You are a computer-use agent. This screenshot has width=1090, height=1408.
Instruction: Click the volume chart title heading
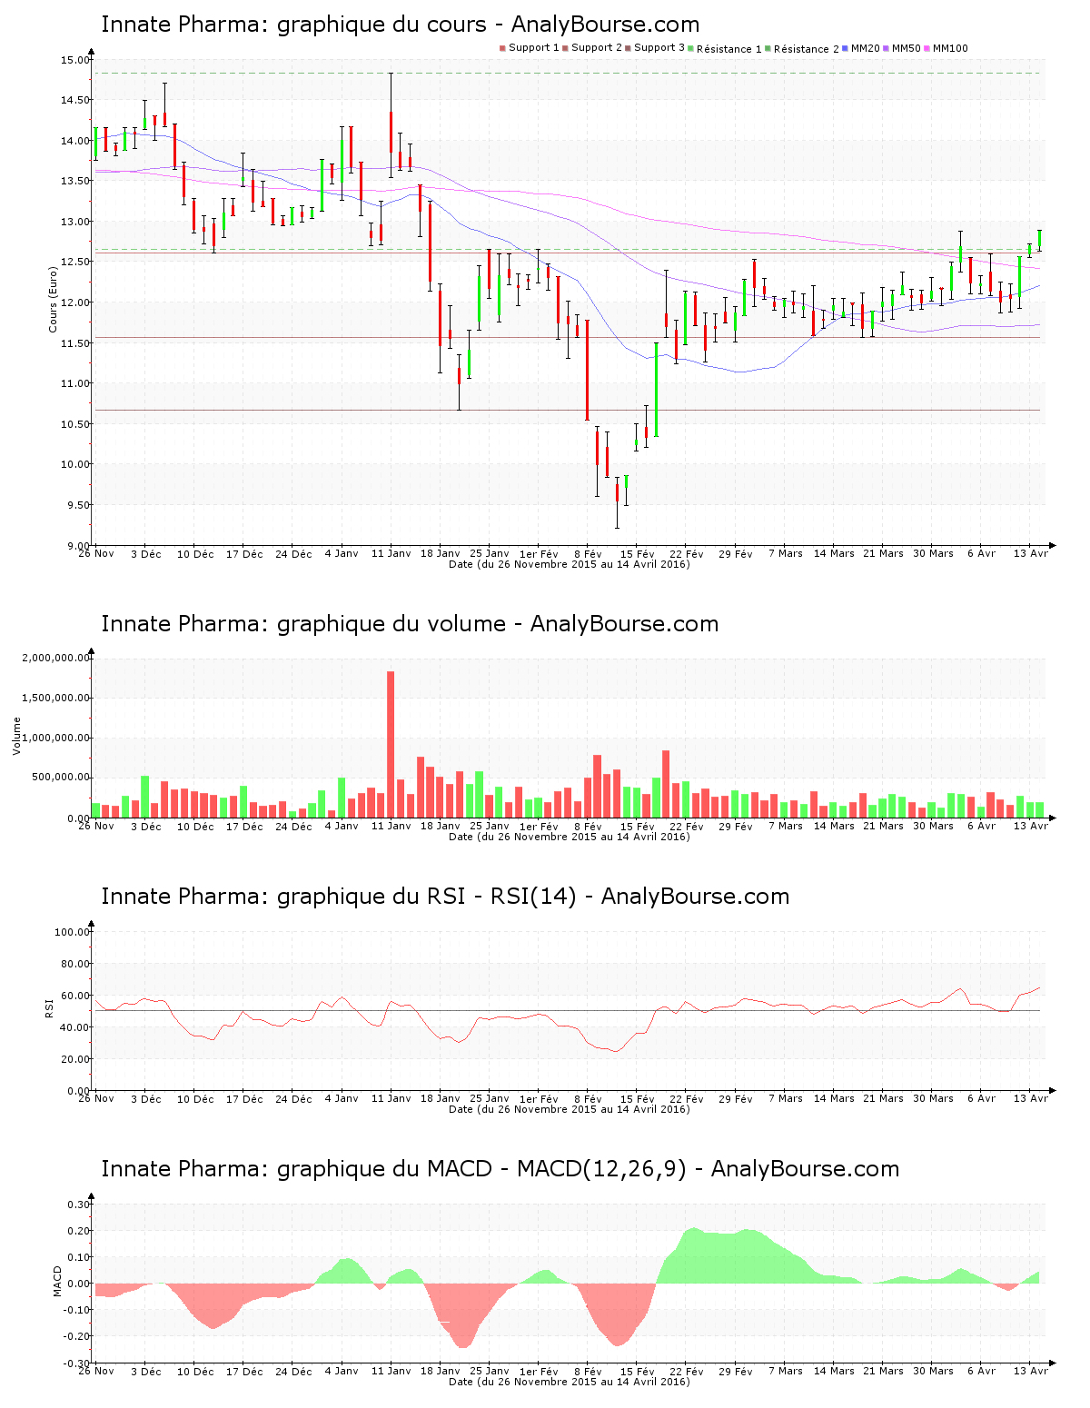(x=410, y=624)
